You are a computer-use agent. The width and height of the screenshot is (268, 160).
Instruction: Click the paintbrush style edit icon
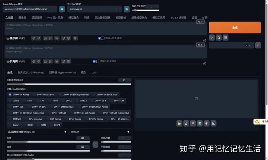[x=258, y=45]
